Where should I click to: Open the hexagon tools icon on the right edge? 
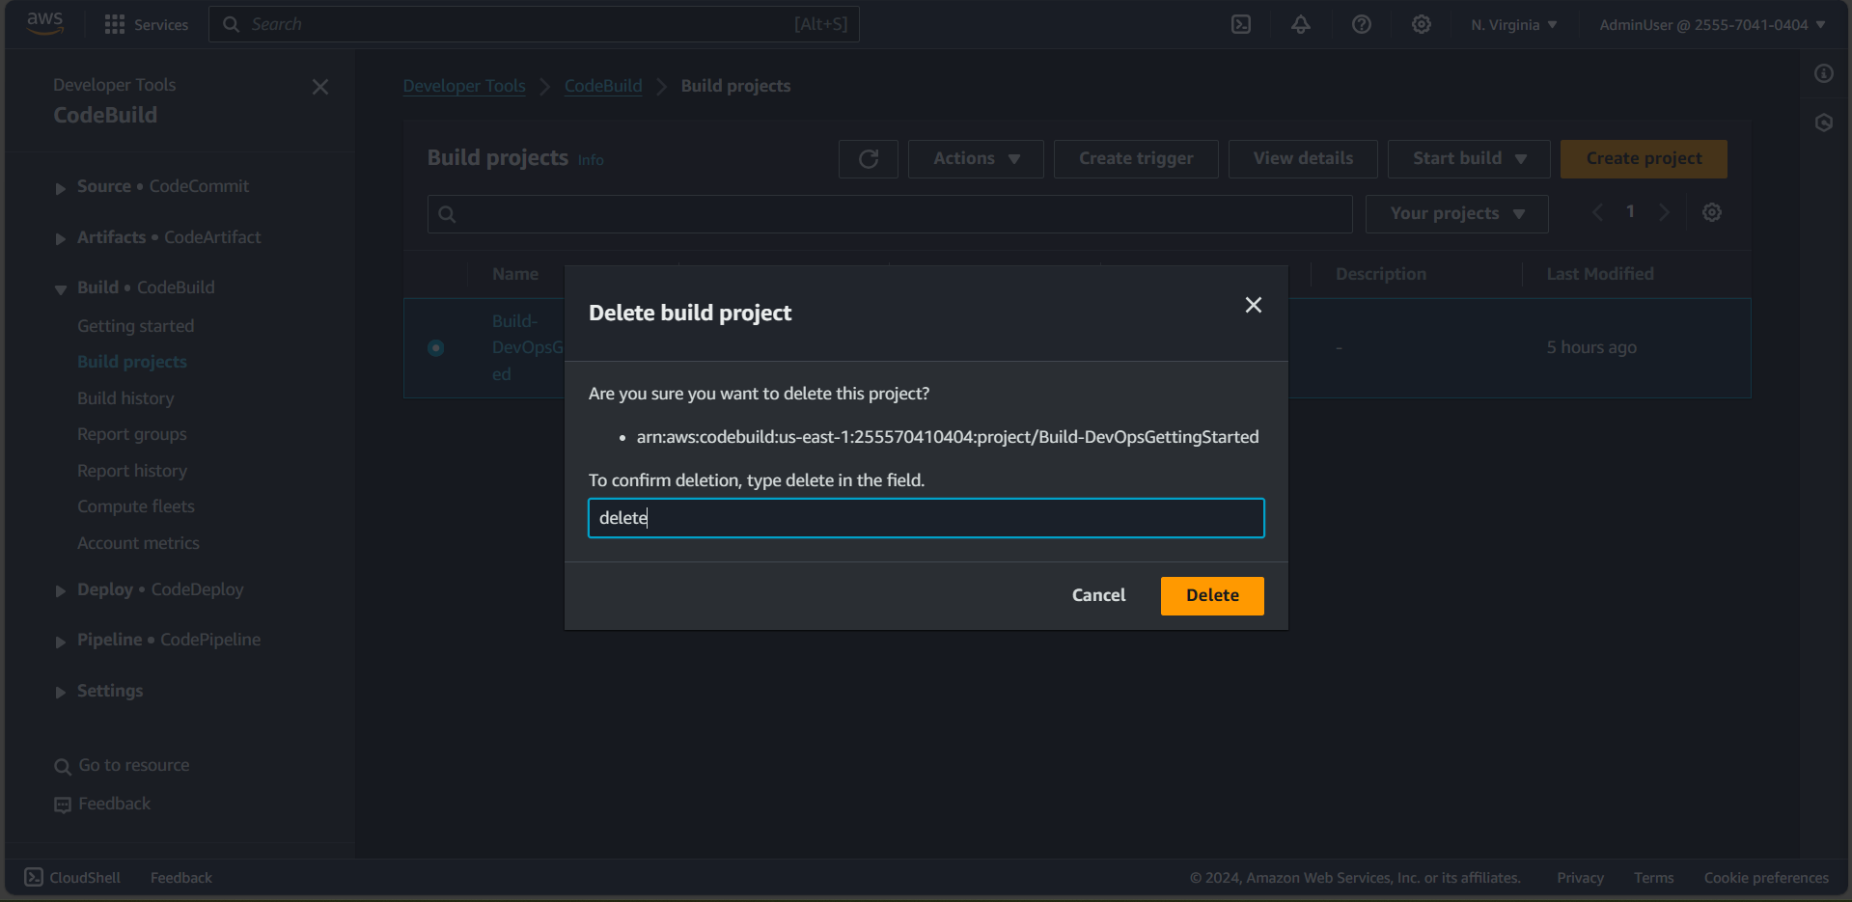[1824, 123]
